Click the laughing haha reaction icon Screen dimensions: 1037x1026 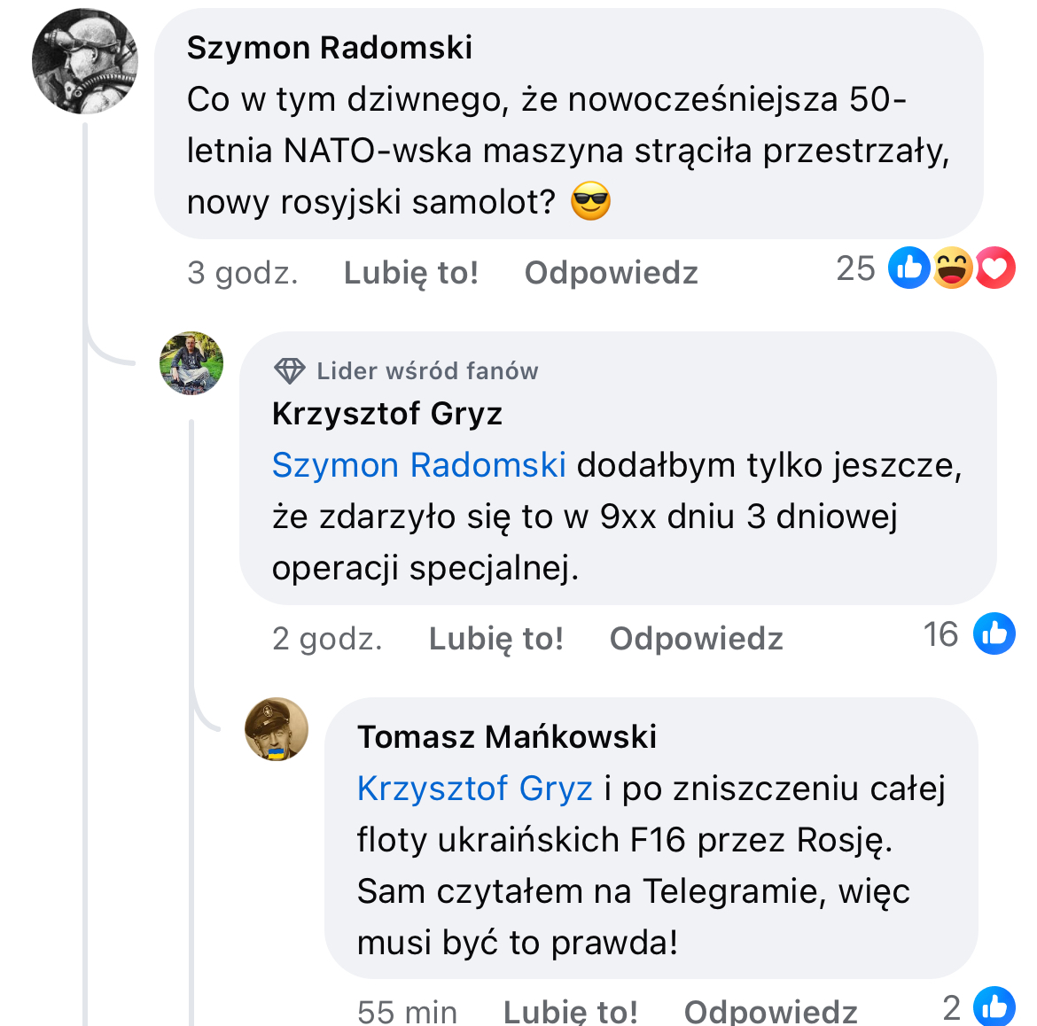pos(952,268)
